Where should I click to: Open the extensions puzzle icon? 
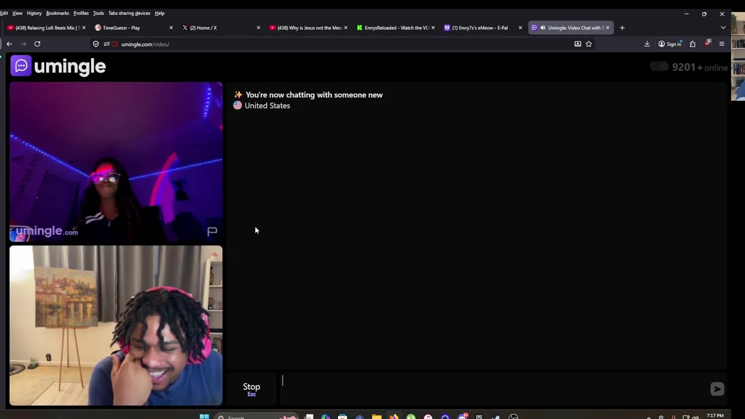tap(693, 44)
